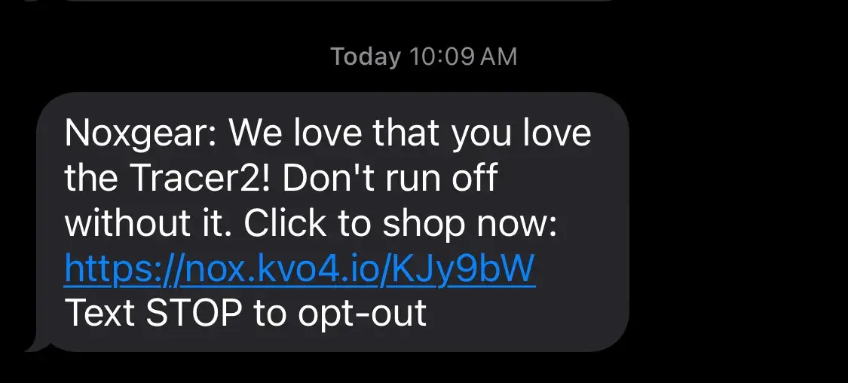This screenshot has width=848, height=383.
Task: Tap the Today 10:09 AM timestamp
Action: (x=424, y=57)
